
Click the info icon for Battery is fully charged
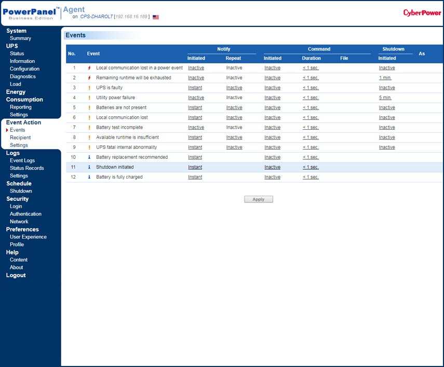89,177
